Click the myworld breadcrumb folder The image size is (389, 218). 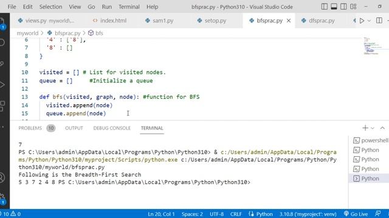[x=27, y=33]
